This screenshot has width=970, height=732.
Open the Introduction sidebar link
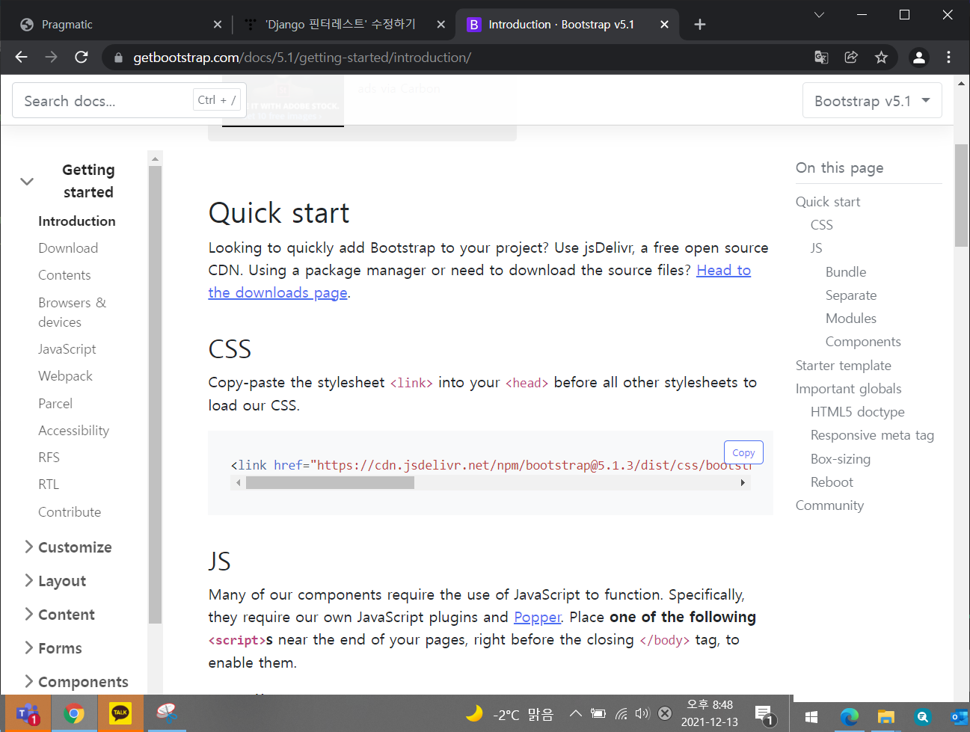tap(77, 221)
